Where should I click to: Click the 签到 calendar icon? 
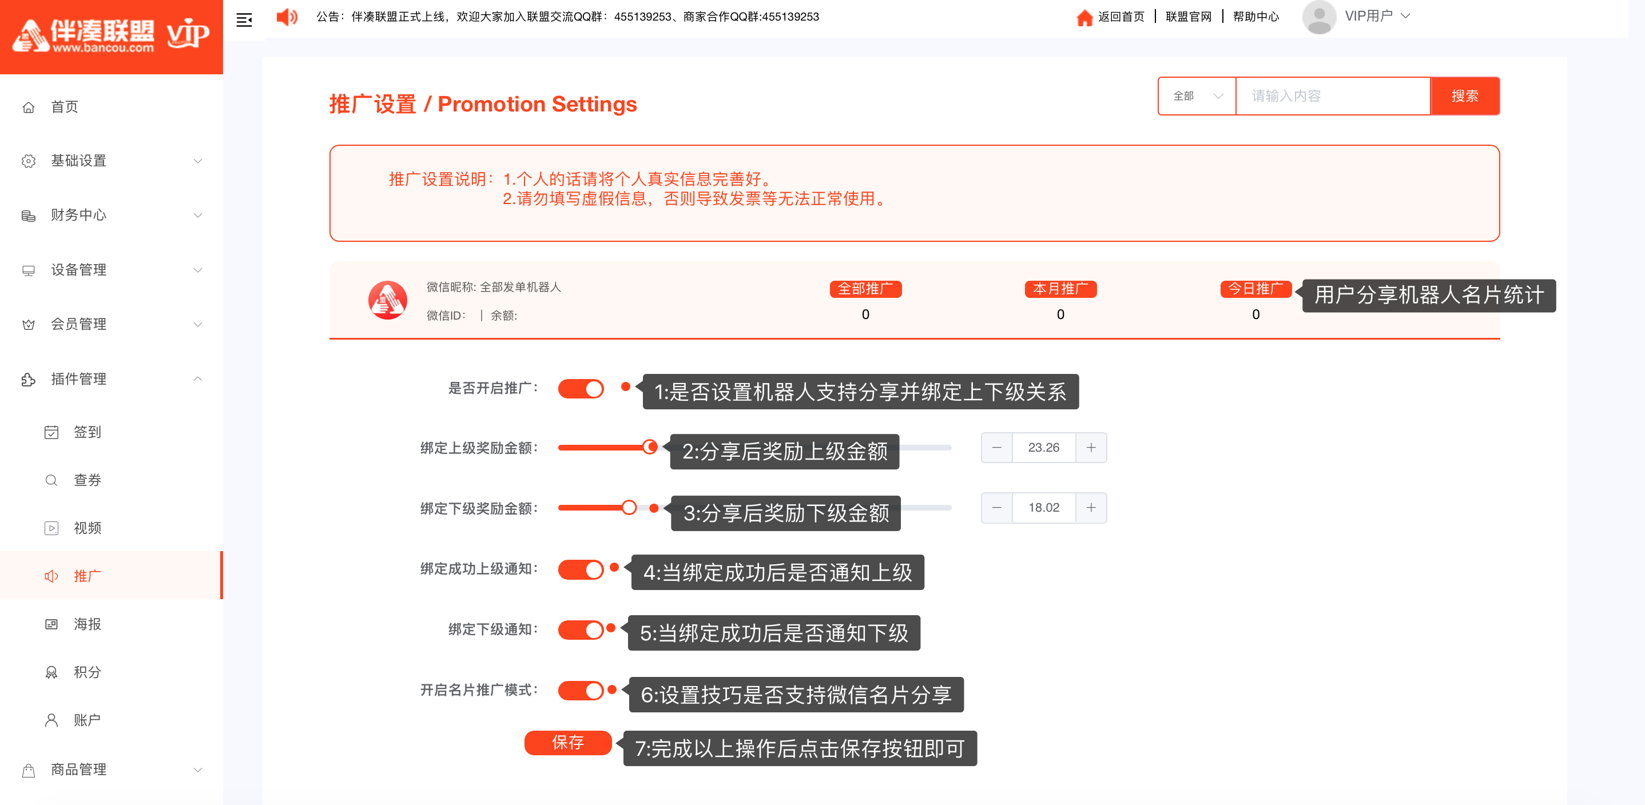[x=51, y=432]
